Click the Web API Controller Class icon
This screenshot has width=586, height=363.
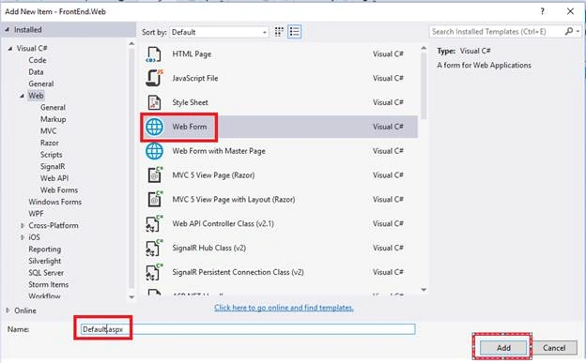point(154,223)
